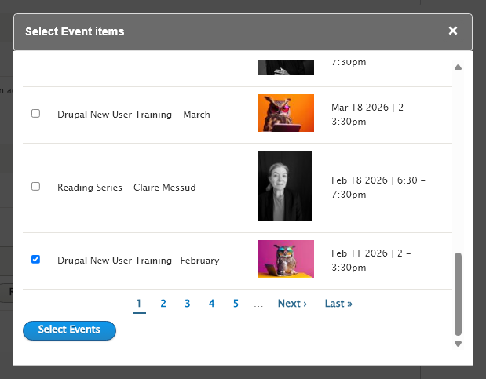Click the partially visible thumbnail at the top
This screenshot has width=486, height=379.
pos(286,67)
